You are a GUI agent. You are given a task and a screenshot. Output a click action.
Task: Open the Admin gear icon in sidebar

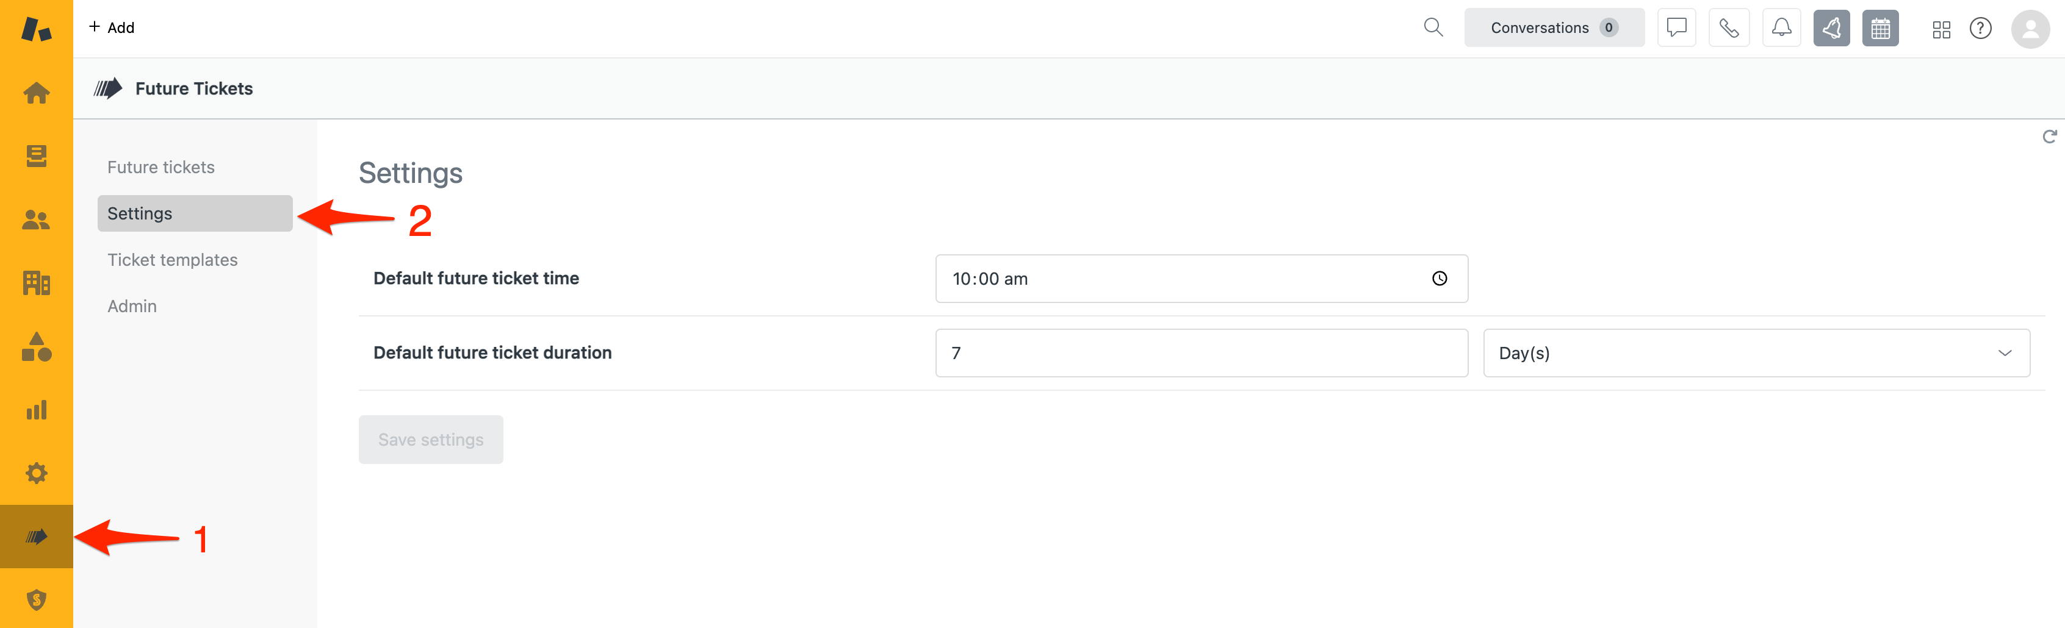(x=36, y=473)
